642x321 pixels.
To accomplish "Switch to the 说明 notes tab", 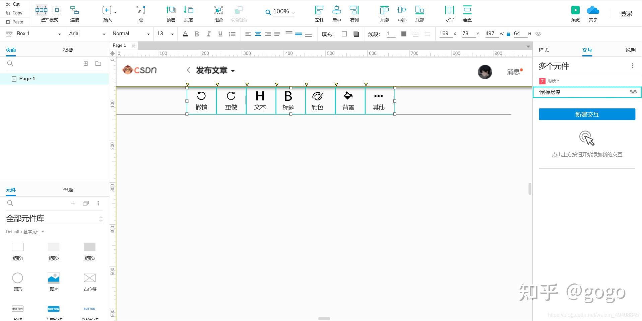I will pyautogui.click(x=631, y=50).
